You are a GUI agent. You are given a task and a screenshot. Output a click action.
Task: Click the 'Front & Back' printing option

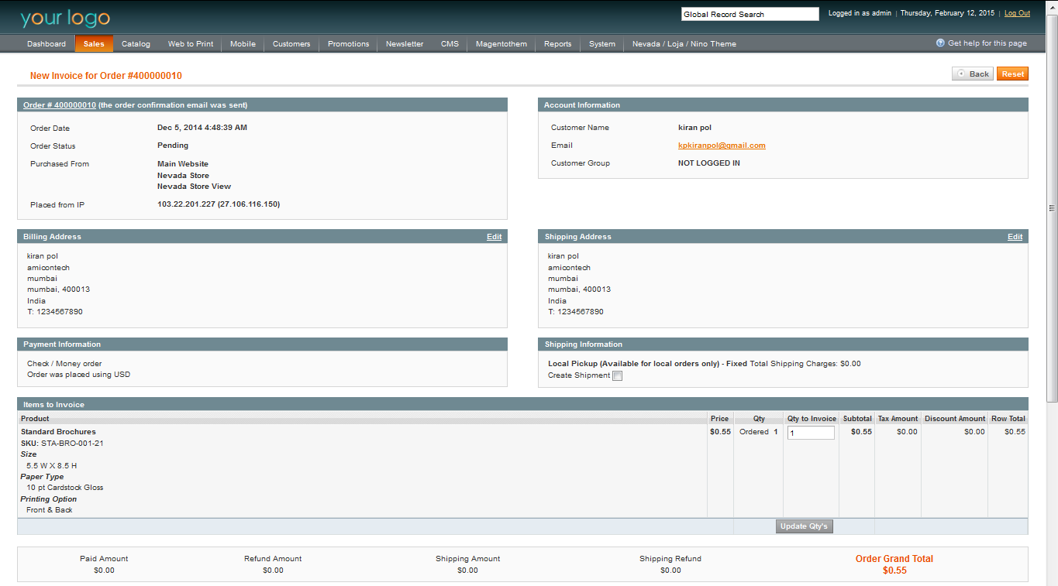click(50, 510)
